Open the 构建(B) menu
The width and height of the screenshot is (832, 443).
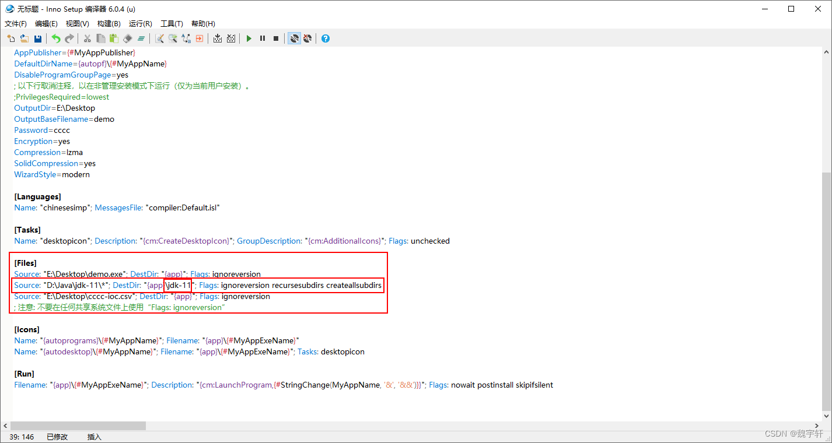109,23
